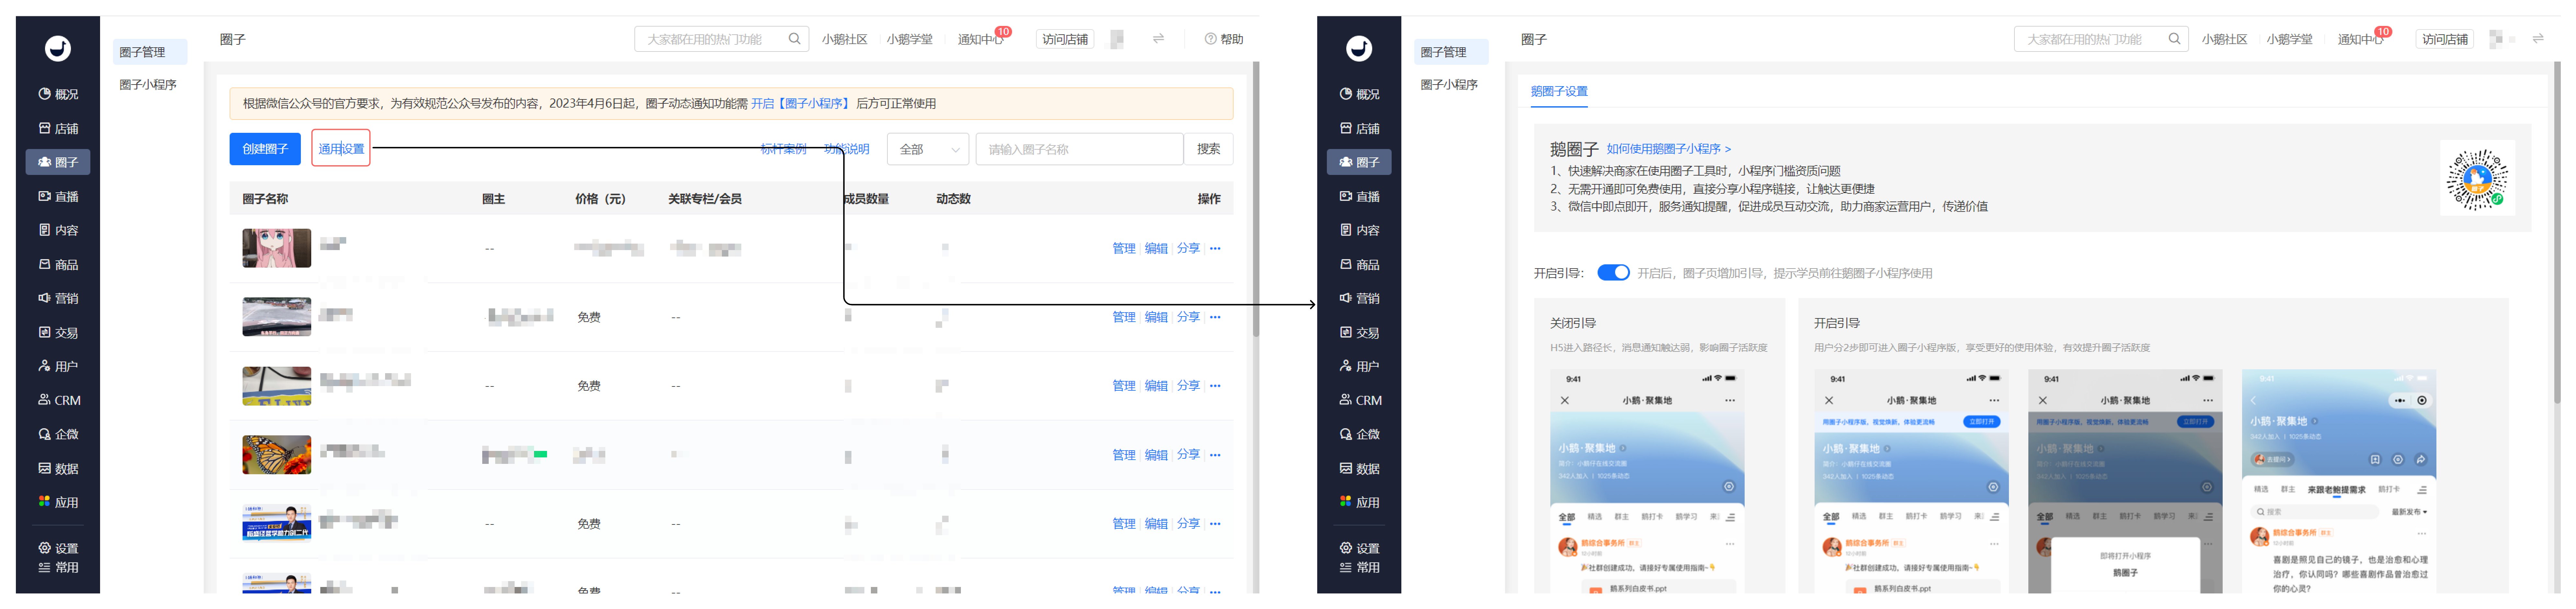The width and height of the screenshot is (2576, 609).
Task: Click the 创建圈子 button
Action: [x=265, y=149]
